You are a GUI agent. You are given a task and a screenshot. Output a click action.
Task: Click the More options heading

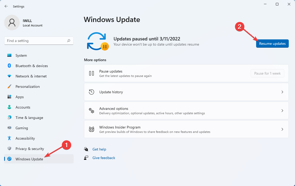(x=95, y=60)
